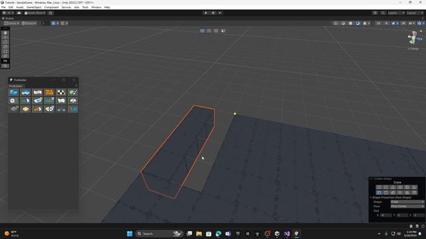Open the Undo History icon
Viewport: 426px width, 239px height.
pos(375,13)
